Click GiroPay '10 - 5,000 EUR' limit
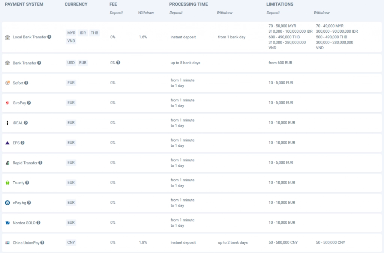 280,103
